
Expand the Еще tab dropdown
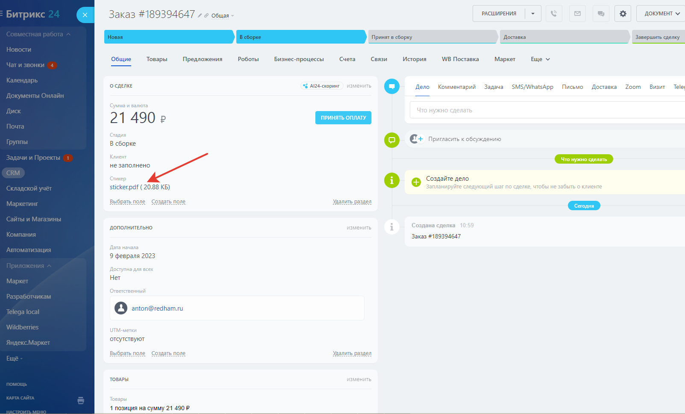[540, 59]
